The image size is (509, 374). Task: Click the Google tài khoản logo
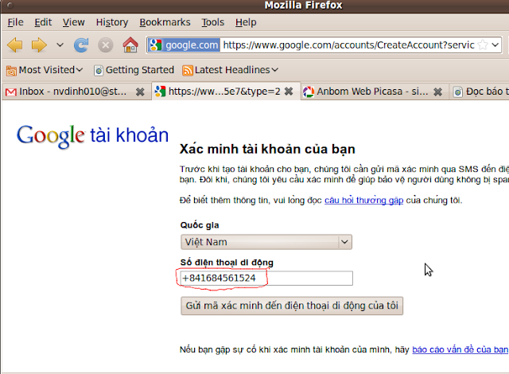[92, 135]
